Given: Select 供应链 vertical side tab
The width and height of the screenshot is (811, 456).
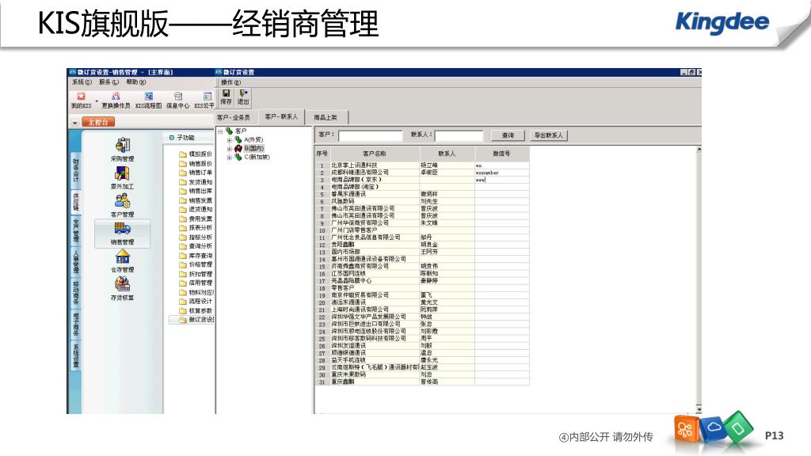Looking at the screenshot, I should pos(75,202).
